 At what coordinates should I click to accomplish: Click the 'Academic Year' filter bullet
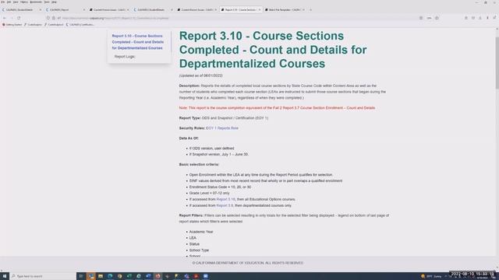point(201,232)
